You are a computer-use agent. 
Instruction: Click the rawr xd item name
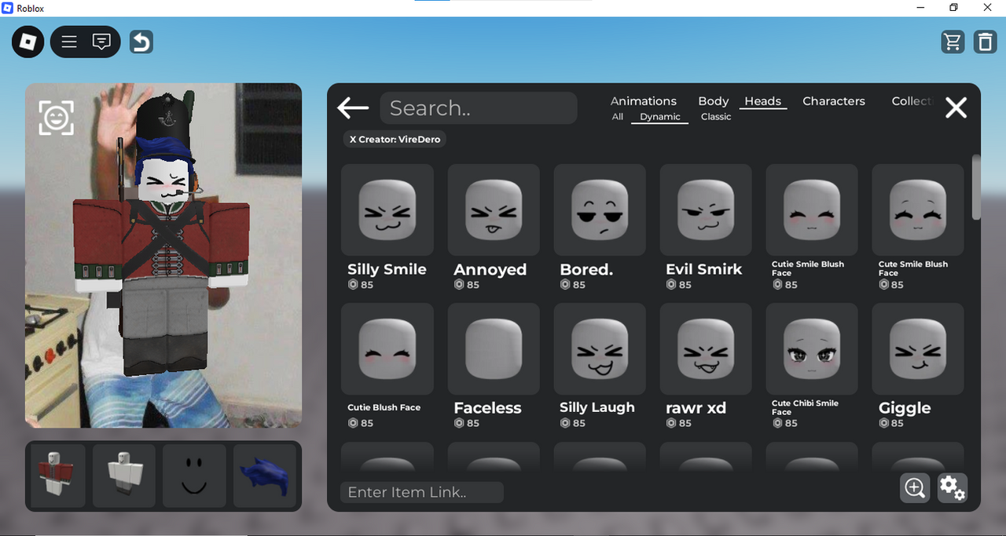tap(696, 408)
